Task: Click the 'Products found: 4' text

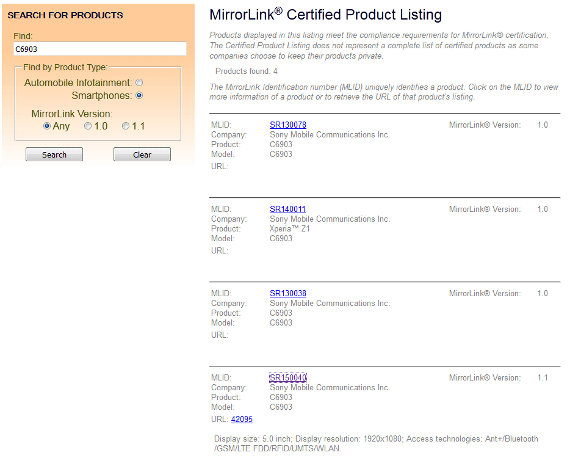Action: 247,71
